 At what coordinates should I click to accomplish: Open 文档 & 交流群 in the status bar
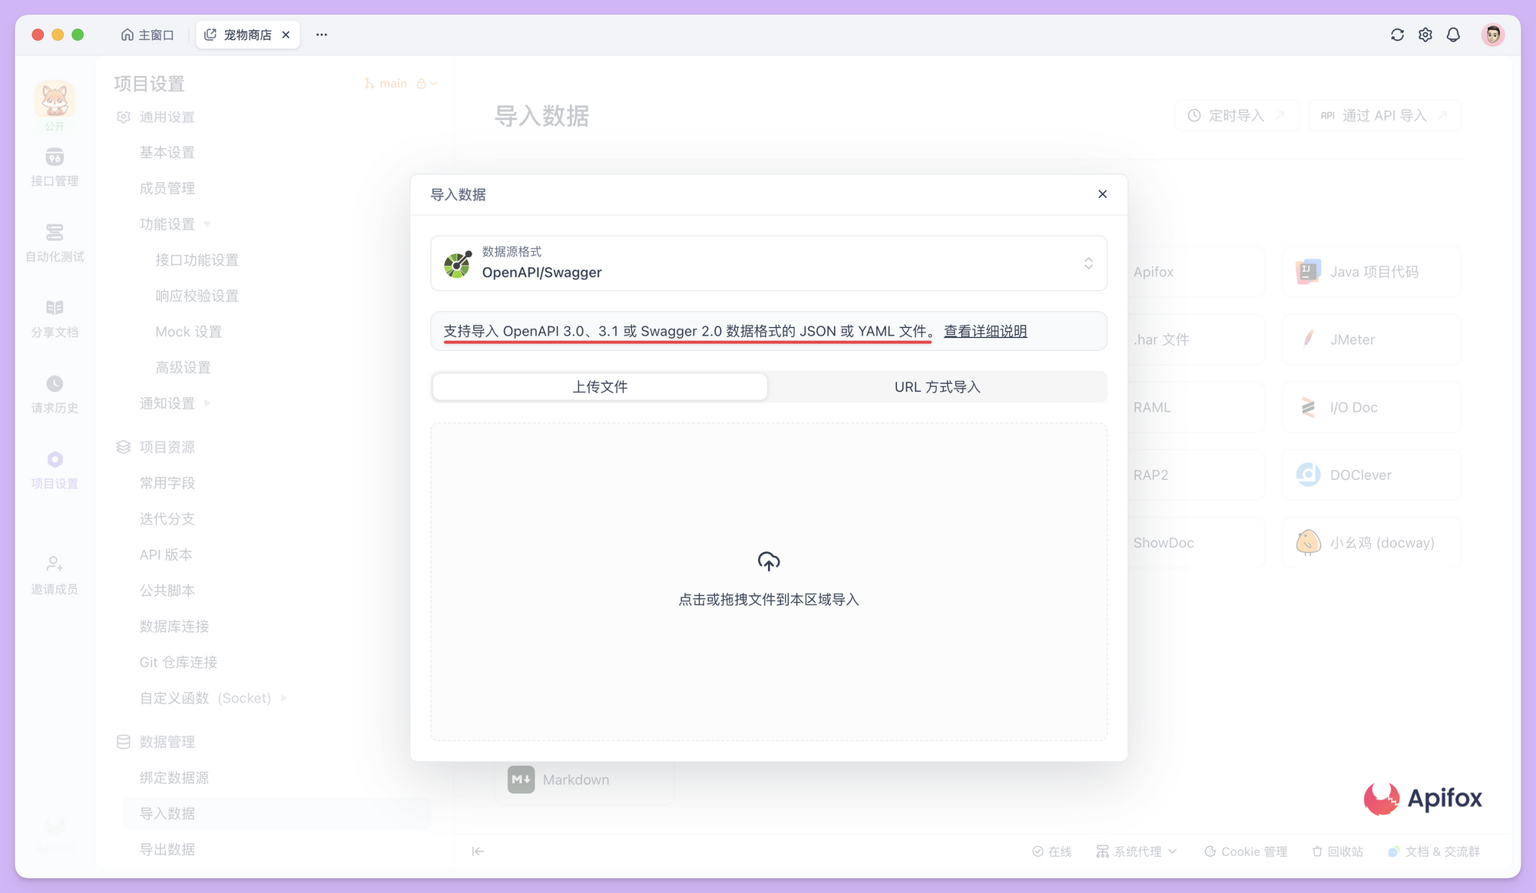pos(1433,851)
